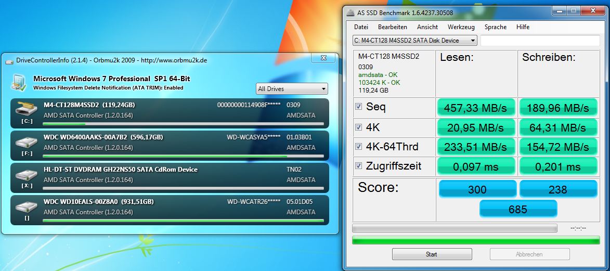
Task: Click the HL-DT-ST DVDRAM GH22NS50 device name
Action: coord(121,170)
